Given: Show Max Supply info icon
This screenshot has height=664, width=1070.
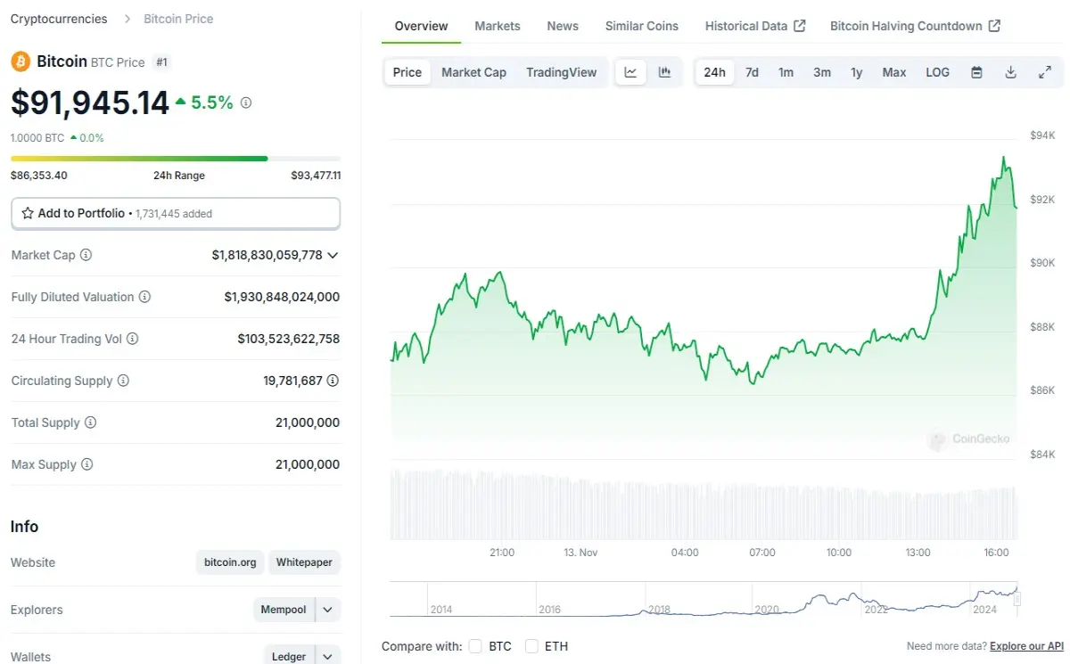Looking at the screenshot, I should tap(86, 464).
